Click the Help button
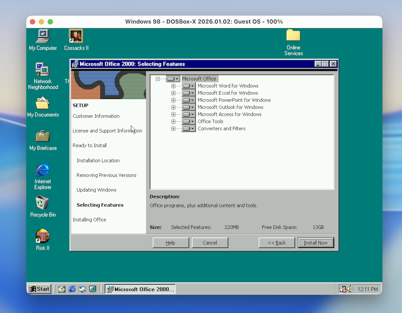This screenshot has width=402, height=313. pyautogui.click(x=171, y=243)
